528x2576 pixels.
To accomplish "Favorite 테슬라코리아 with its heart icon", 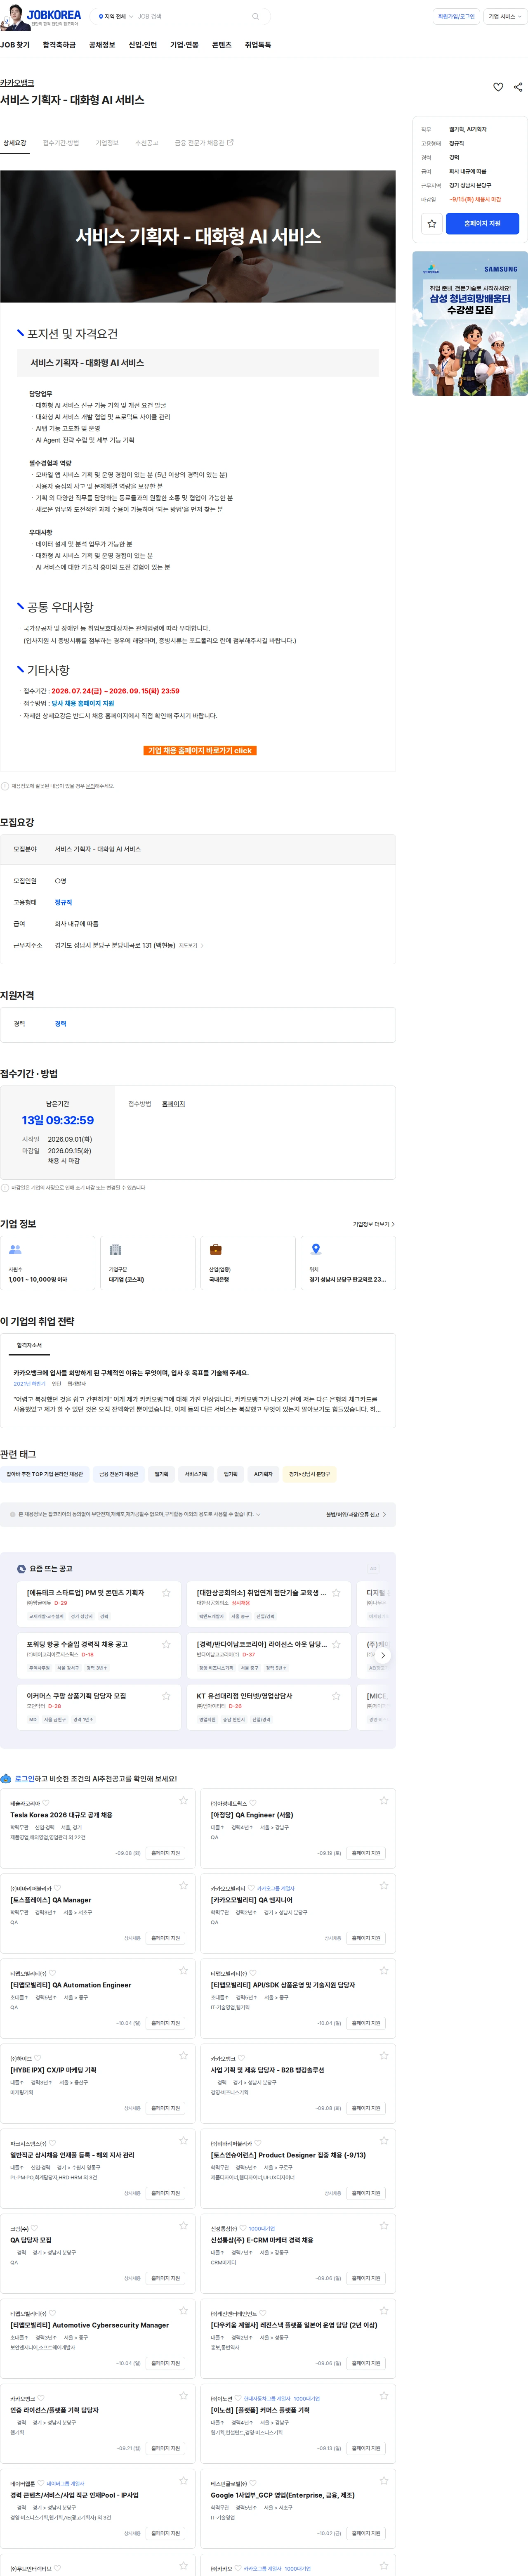I will [x=46, y=1803].
